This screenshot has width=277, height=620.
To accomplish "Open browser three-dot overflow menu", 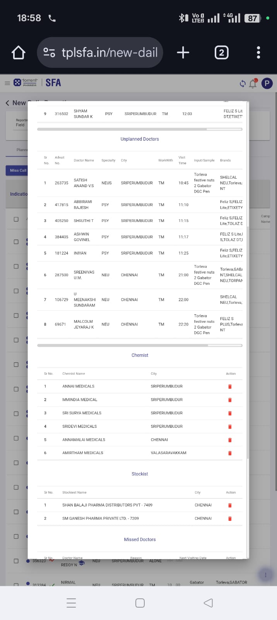I will pos(258,52).
